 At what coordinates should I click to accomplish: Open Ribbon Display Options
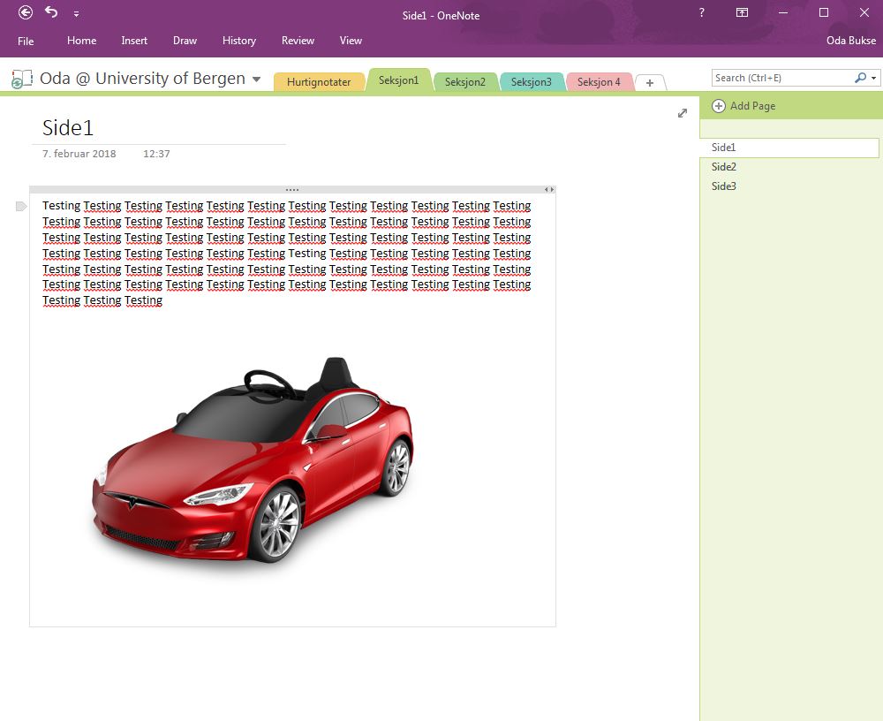(x=743, y=12)
